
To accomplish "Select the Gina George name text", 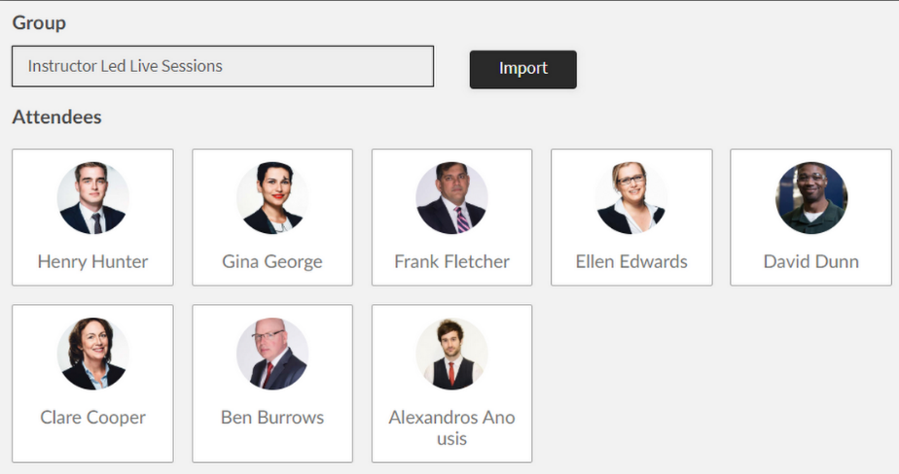I will (272, 261).
